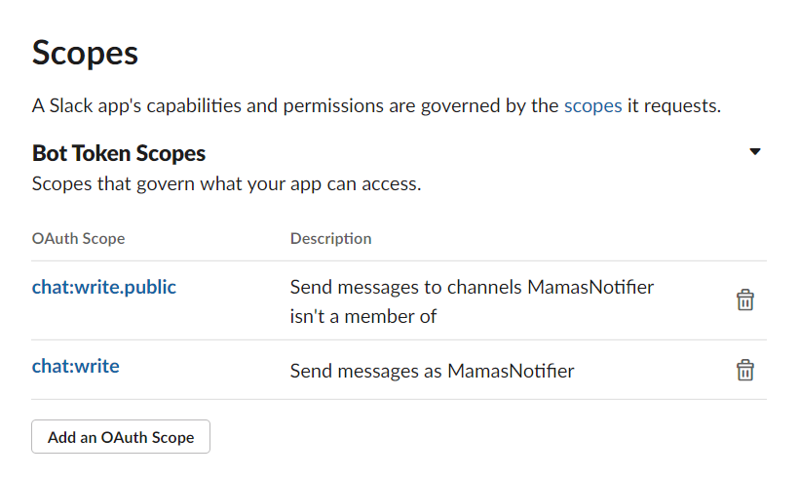Image resolution: width=799 pixels, height=478 pixels.
Task: Select the OAuth Scope column header
Action: point(78,238)
